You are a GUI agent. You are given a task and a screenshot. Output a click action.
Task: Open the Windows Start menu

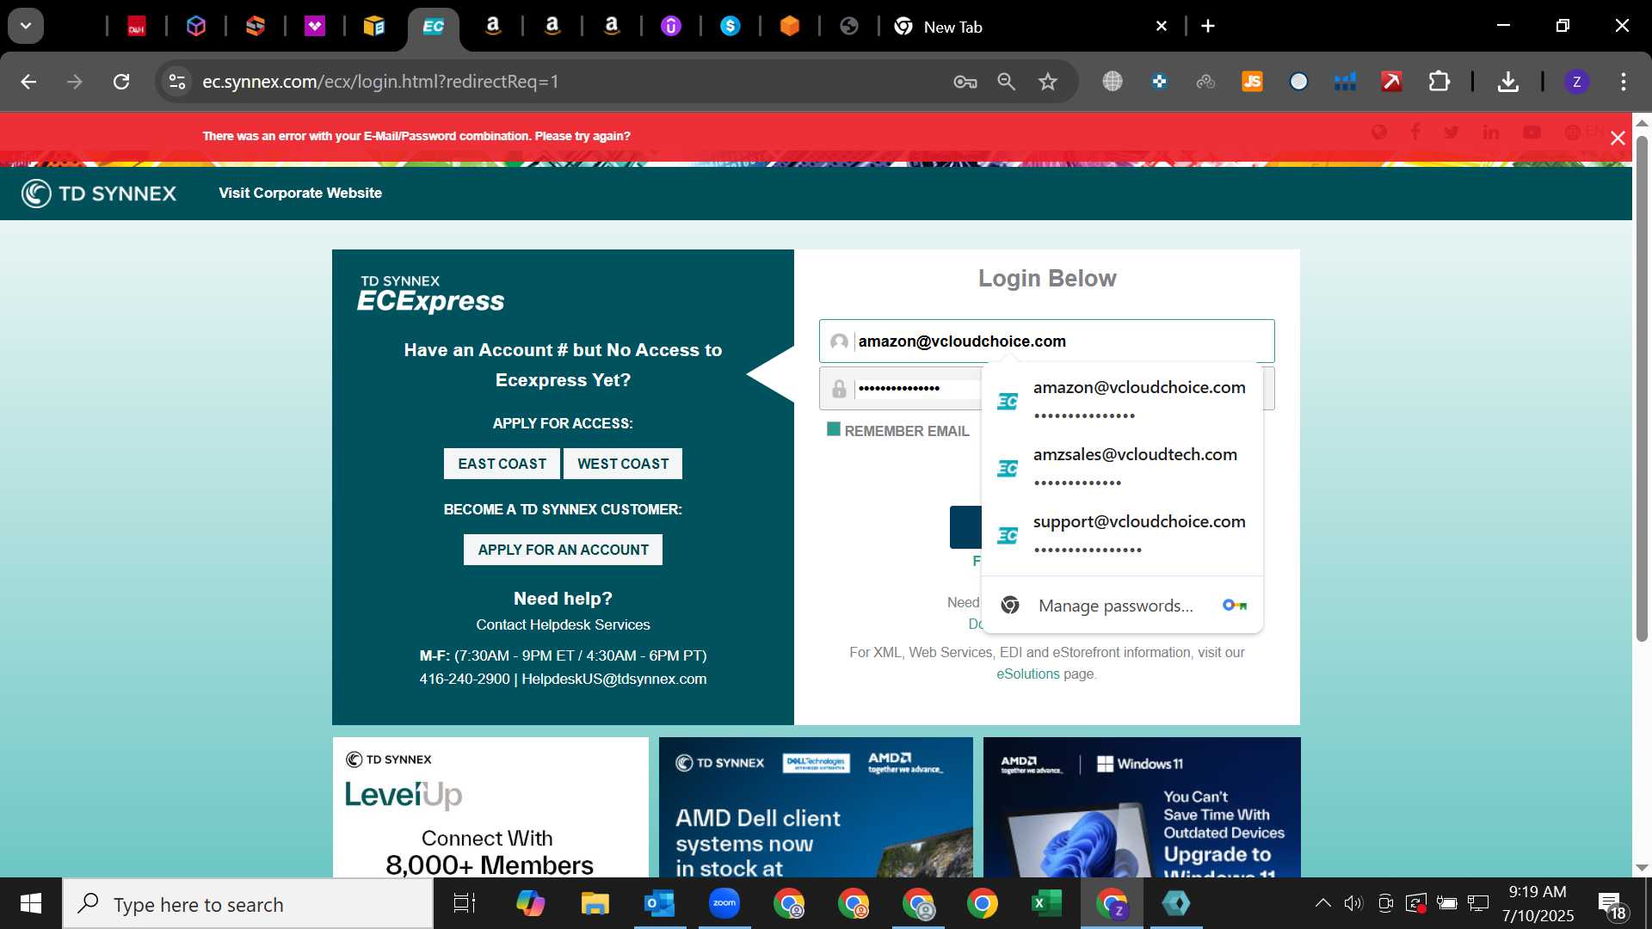tap(31, 903)
